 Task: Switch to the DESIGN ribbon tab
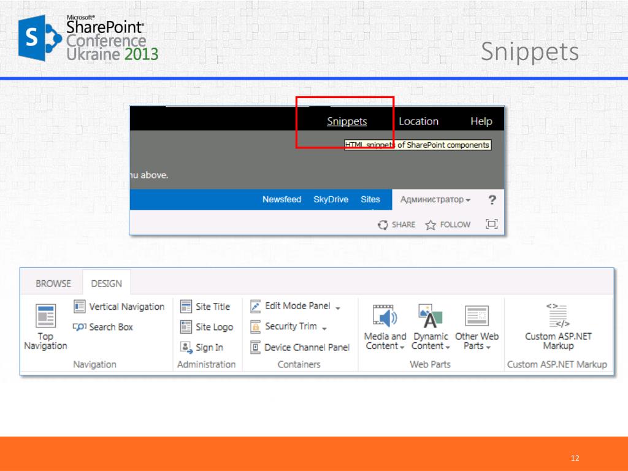tap(107, 283)
